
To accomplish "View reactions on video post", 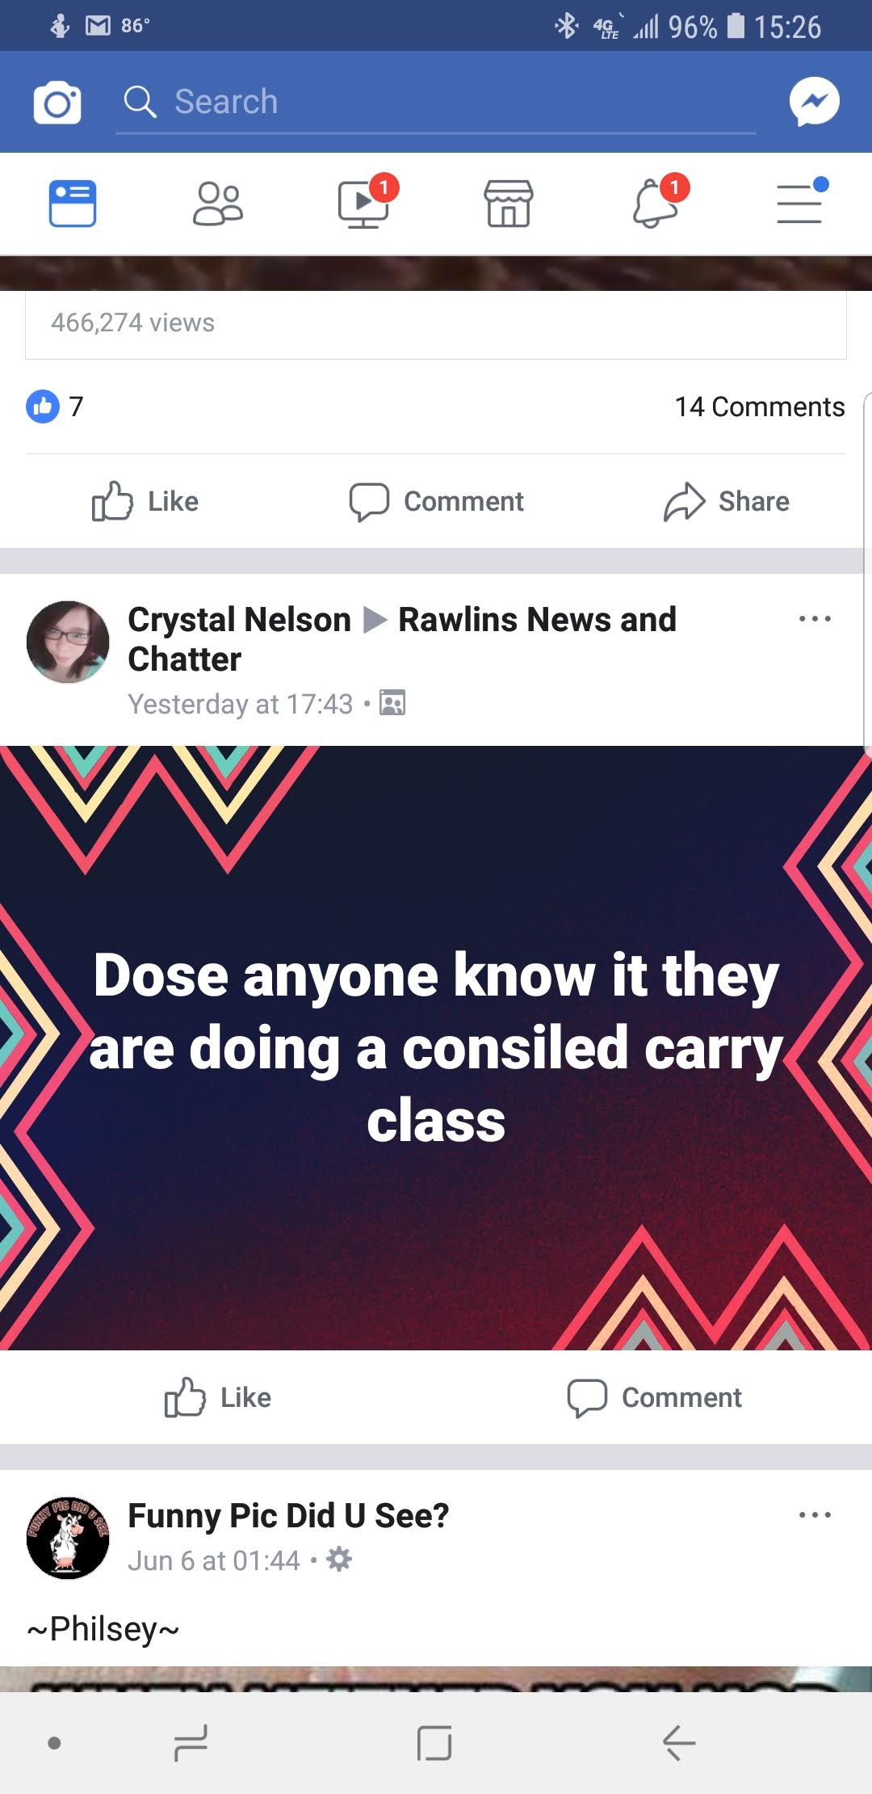I will [55, 406].
